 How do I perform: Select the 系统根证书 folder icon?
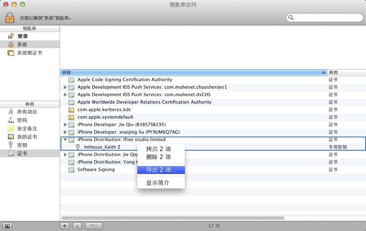click(11, 53)
